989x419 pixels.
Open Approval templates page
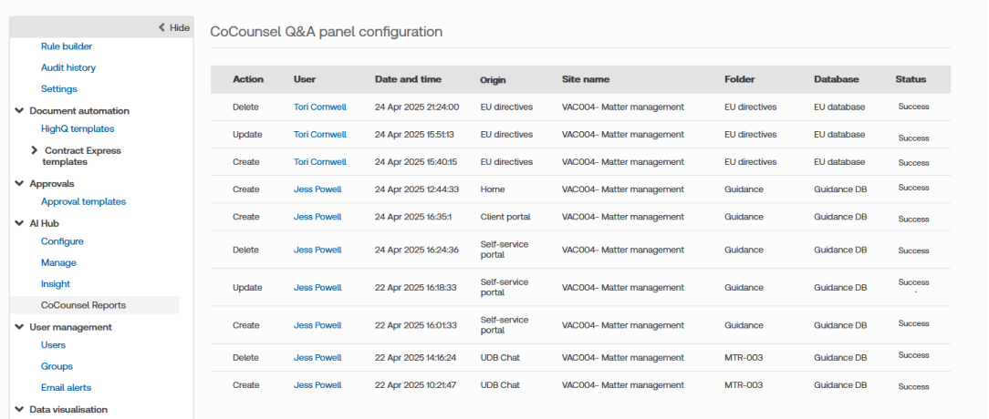click(83, 202)
